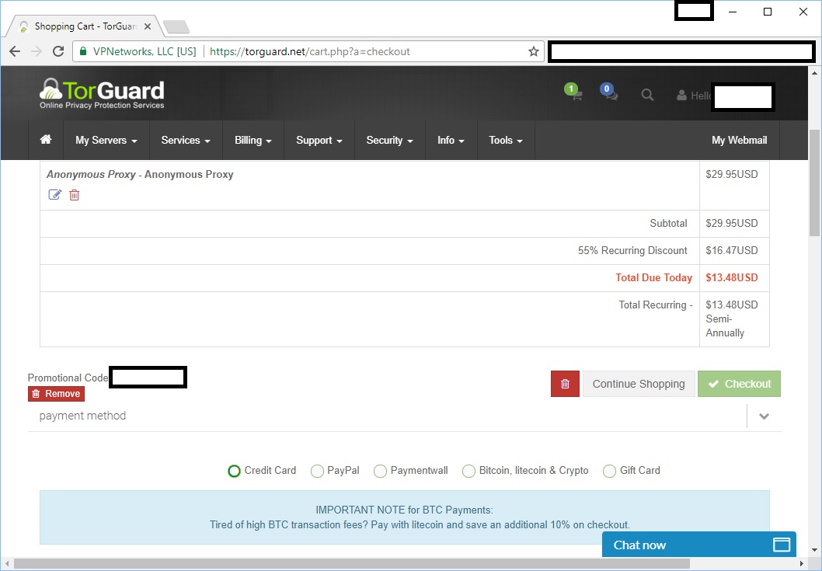Open the Services dropdown menu

pyautogui.click(x=186, y=140)
